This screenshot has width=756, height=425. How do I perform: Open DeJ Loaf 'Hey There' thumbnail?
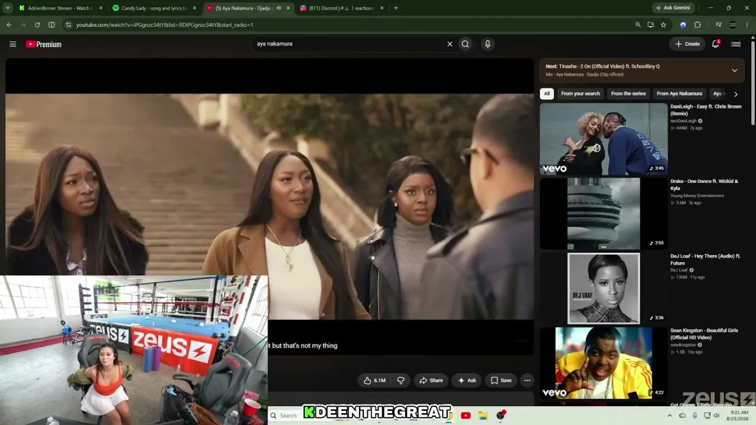(604, 289)
